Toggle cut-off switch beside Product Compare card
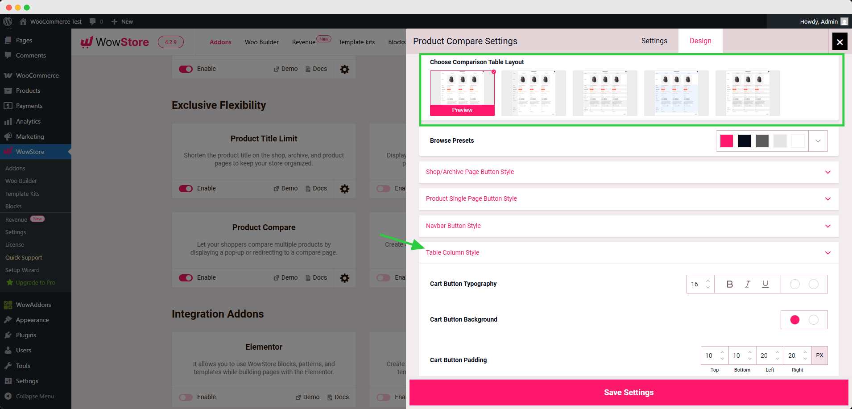This screenshot has height=409, width=852. [383, 278]
